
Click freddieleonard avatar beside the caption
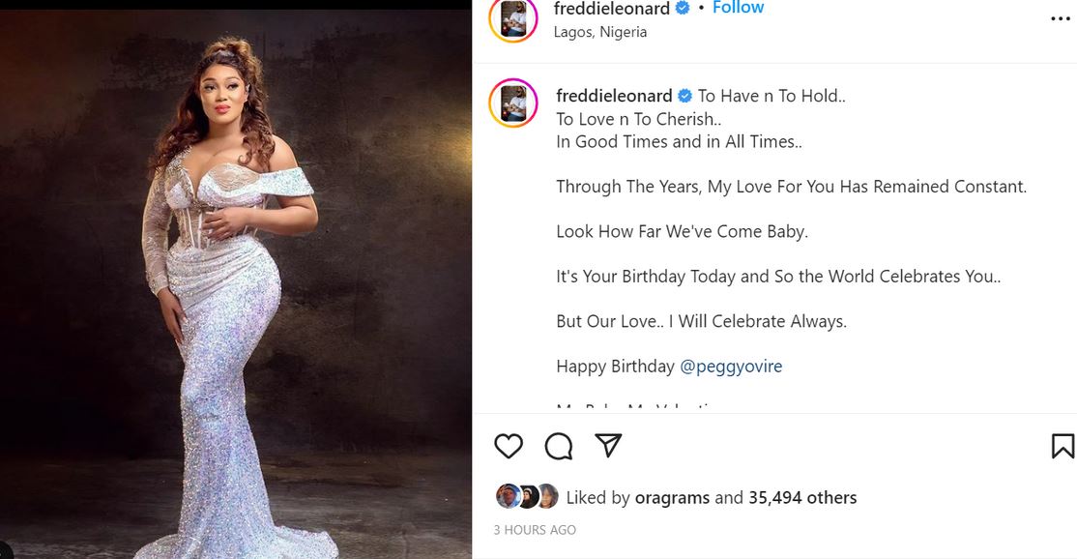(513, 104)
